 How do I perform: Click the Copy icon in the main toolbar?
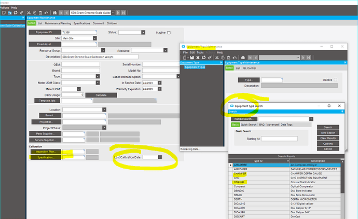coord(35,13)
